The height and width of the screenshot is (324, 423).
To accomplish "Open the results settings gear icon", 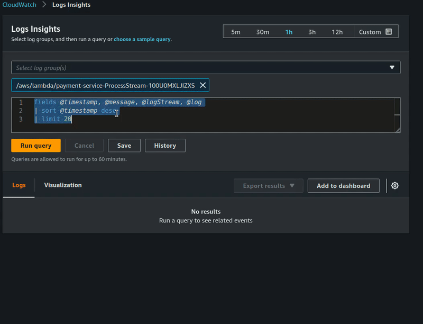I will [x=394, y=185].
